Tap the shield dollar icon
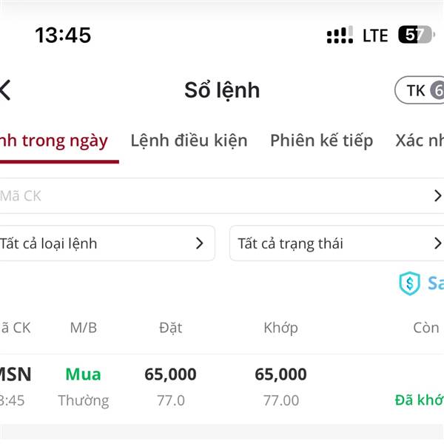 tap(409, 283)
